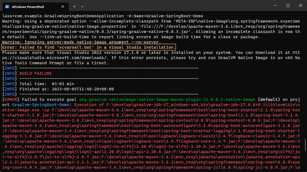The height and width of the screenshot is (172, 307).
Task: Click the vcvarsall.bat error line
Action: (89, 47)
